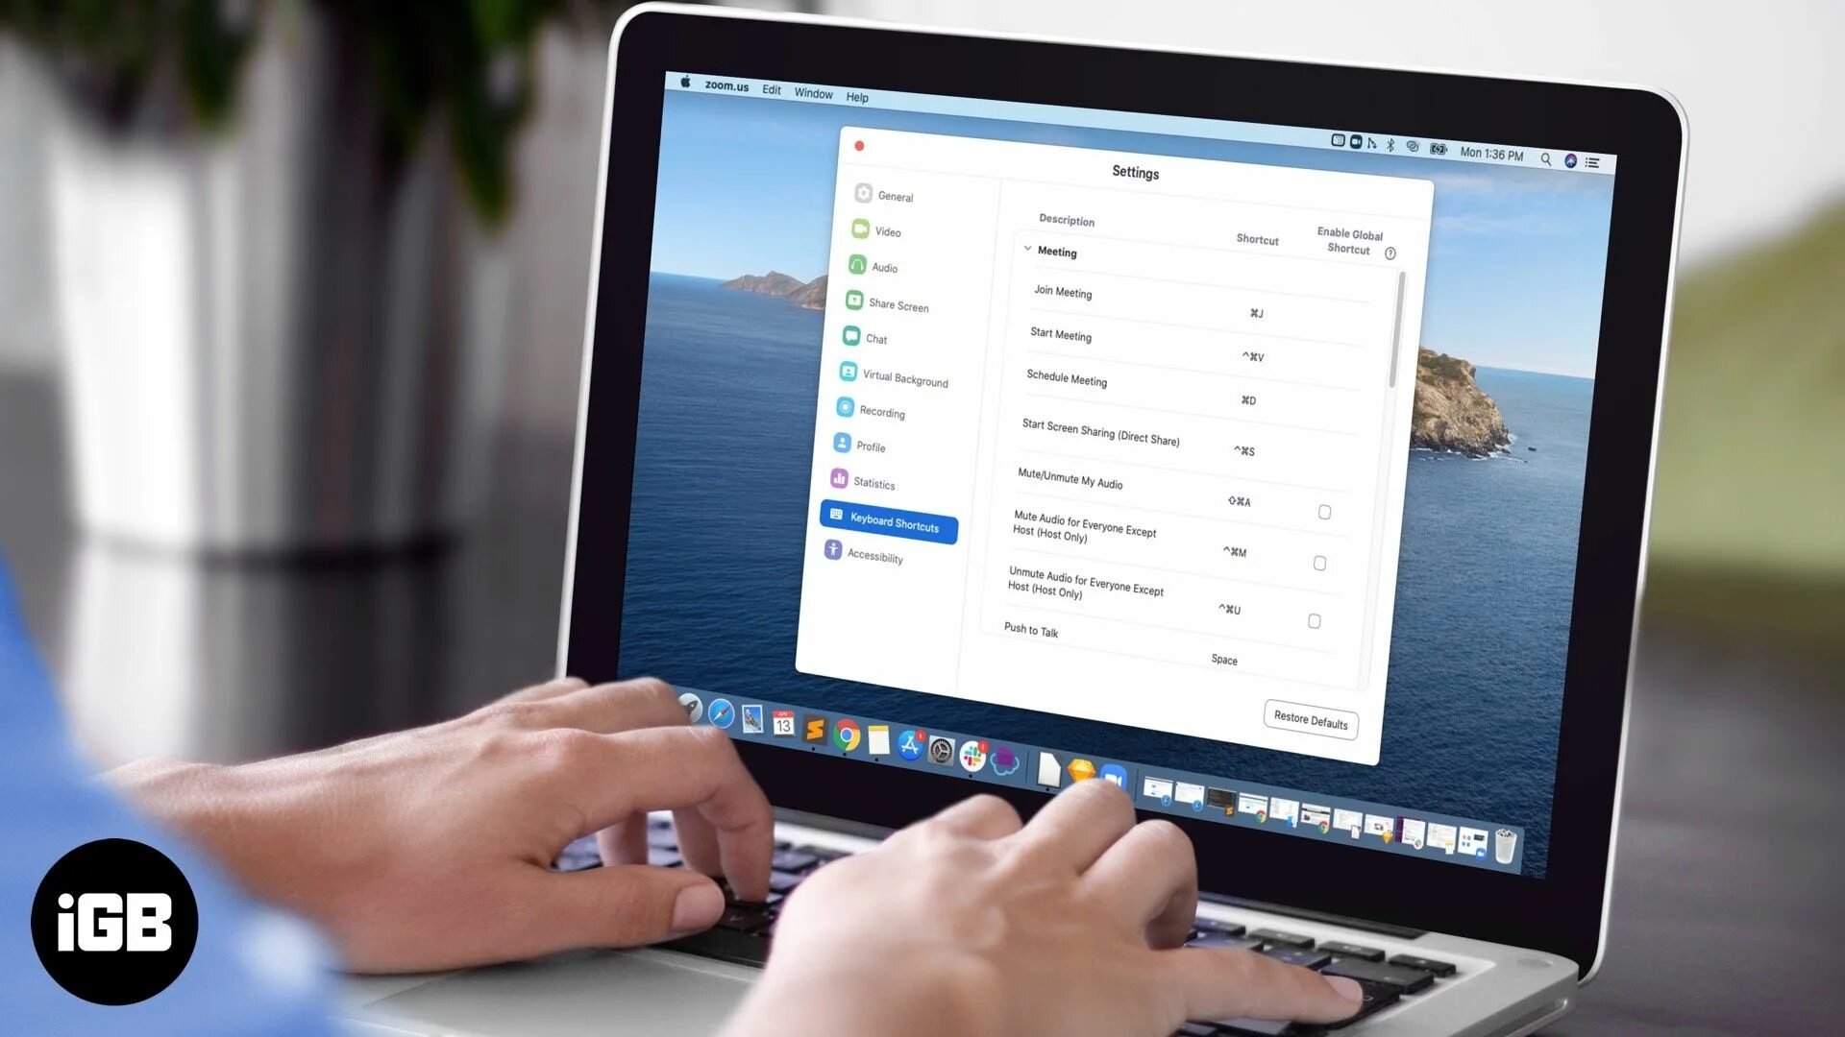Select Chat settings sidebar item
The width and height of the screenshot is (1845, 1037).
point(875,338)
